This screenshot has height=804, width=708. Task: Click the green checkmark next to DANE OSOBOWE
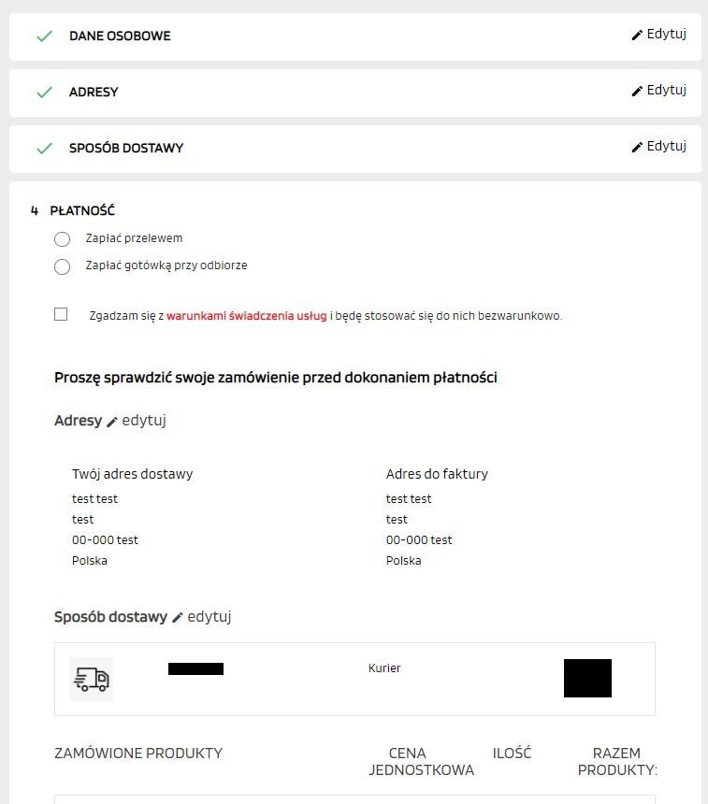point(43,36)
